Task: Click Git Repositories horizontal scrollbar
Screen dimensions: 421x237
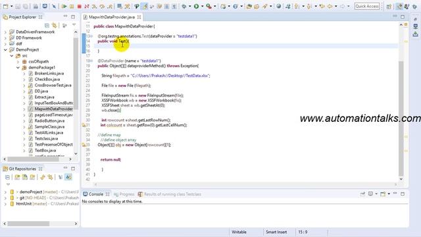Action: click(28, 224)
